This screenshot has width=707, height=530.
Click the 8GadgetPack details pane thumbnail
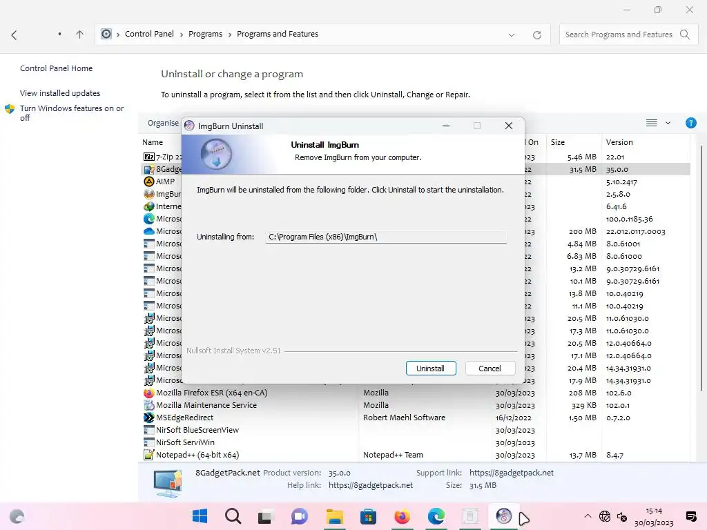click(x=168, y=482)
